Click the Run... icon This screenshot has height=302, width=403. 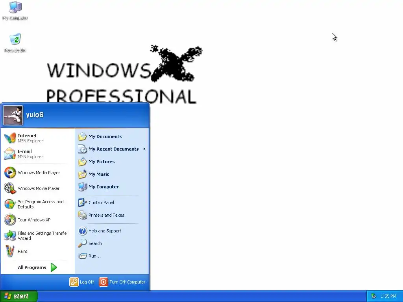tap(83, 256)
